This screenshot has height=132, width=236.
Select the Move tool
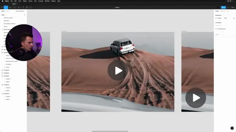tap(5, 7)
